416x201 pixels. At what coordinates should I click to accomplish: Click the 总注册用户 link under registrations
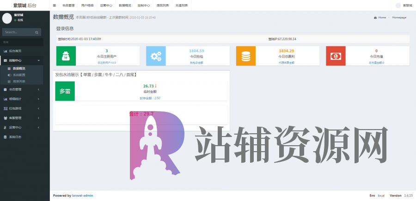pos(107,63)
